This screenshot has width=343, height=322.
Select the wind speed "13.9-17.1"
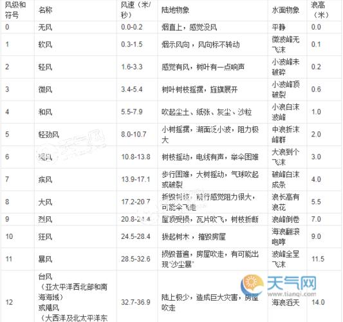point(136,179)
